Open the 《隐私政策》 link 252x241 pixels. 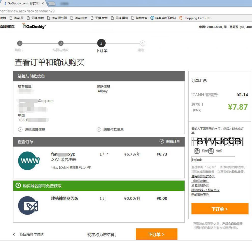(200, 181)
